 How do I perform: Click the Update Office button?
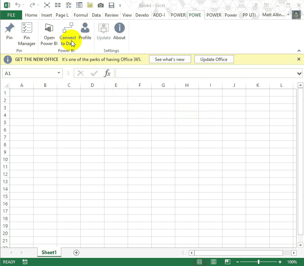214,59
